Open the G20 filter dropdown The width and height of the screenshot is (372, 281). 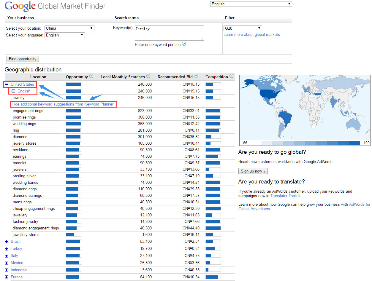[x=243, y=28]
